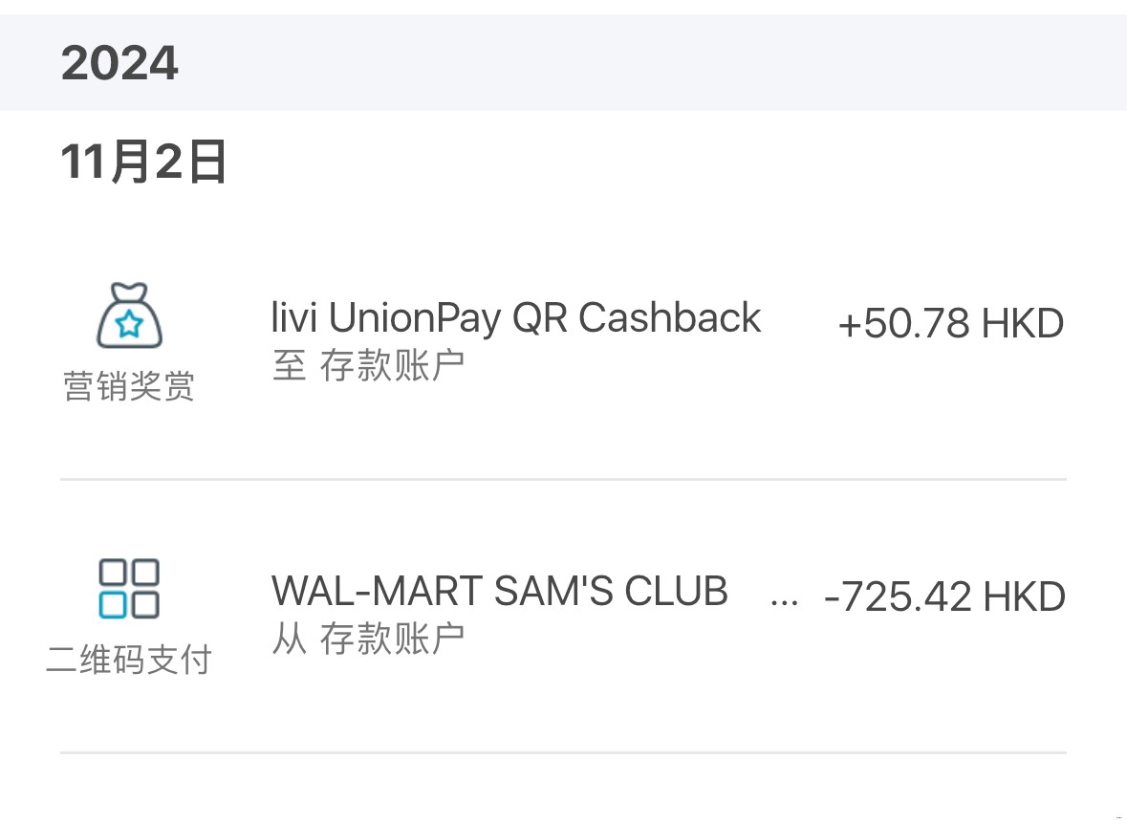Viewport: 1127px width, 824px height.
Task: Click the 至 存款账户 subtitle
Action: 368,365
